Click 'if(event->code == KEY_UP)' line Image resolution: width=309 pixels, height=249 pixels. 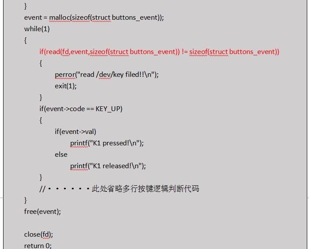pyautogui.click(x=81, y=109)
